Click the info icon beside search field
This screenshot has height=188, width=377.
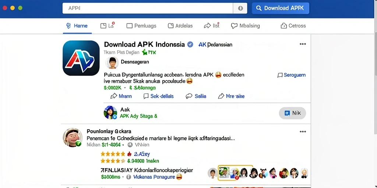tap(240, 8)
